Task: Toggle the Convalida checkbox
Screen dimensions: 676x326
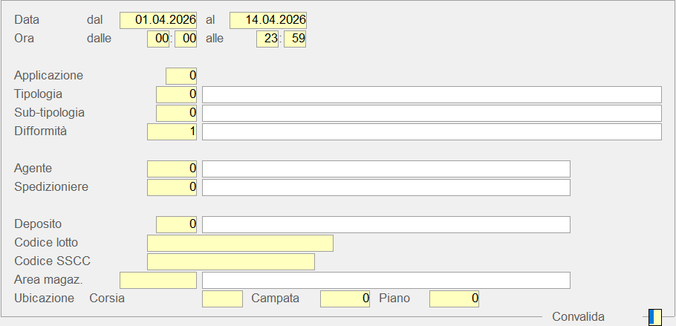Action: pyautogui.click(x=654, y=317)
